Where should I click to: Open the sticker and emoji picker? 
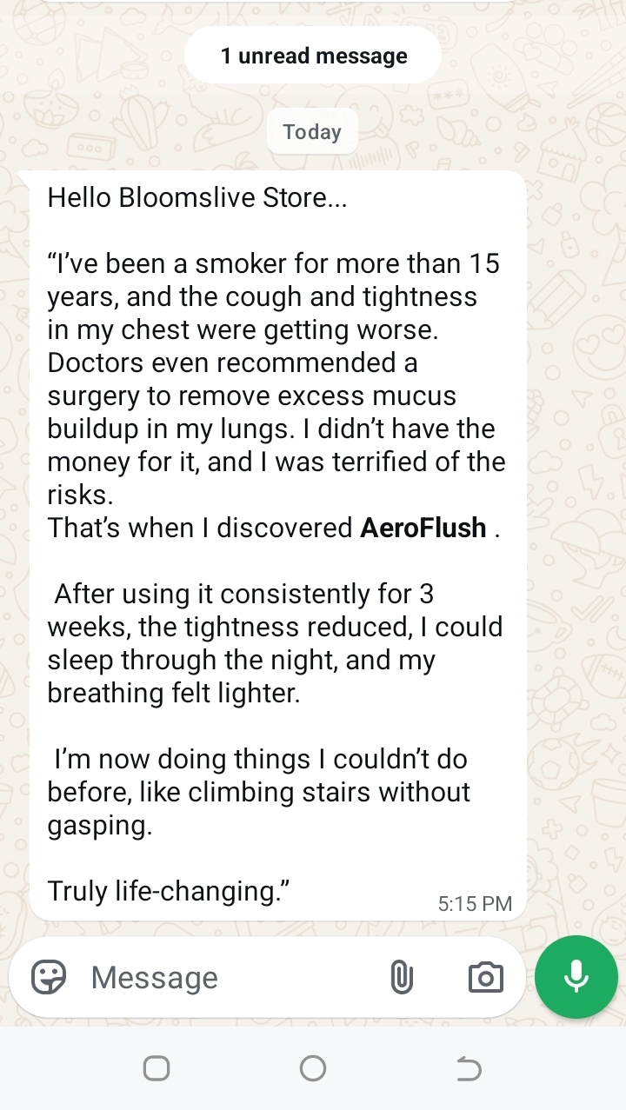point(49,978)
